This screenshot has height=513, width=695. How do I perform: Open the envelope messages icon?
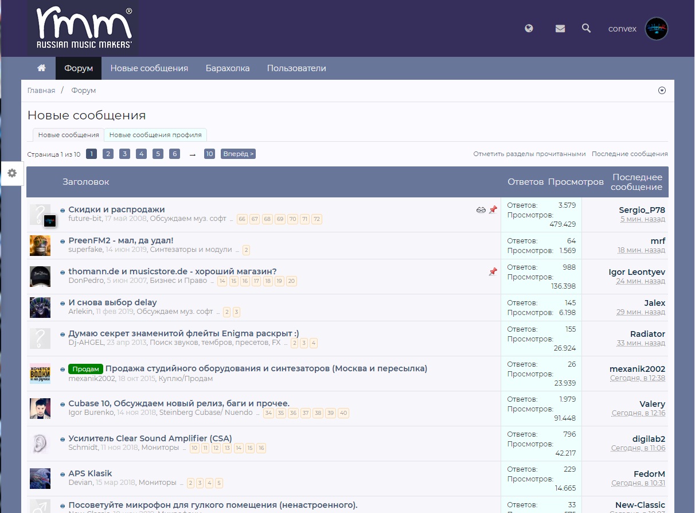(560, 28)
